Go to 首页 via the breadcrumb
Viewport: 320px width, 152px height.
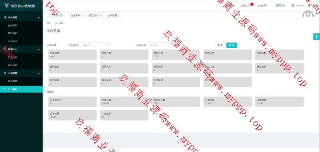tap(49, 23)
